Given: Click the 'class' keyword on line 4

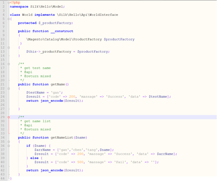Looking at the screenshot, I should pos(15,15).
